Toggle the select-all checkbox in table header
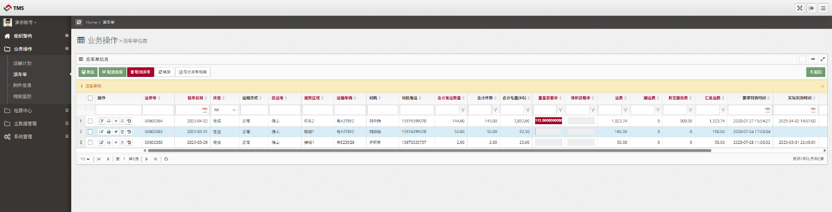This screenshot has width=832, height=212. coord(90,98)
